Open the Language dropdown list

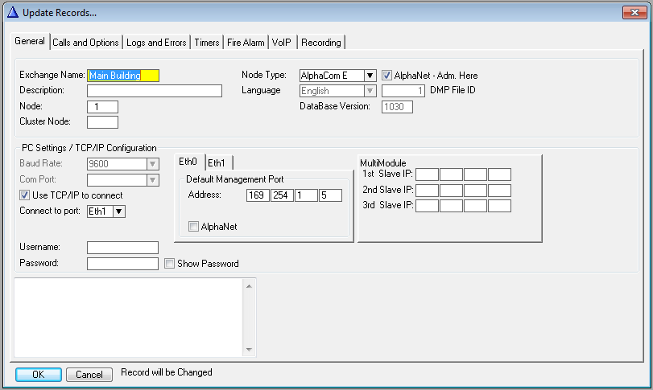[x=370, y=92]
